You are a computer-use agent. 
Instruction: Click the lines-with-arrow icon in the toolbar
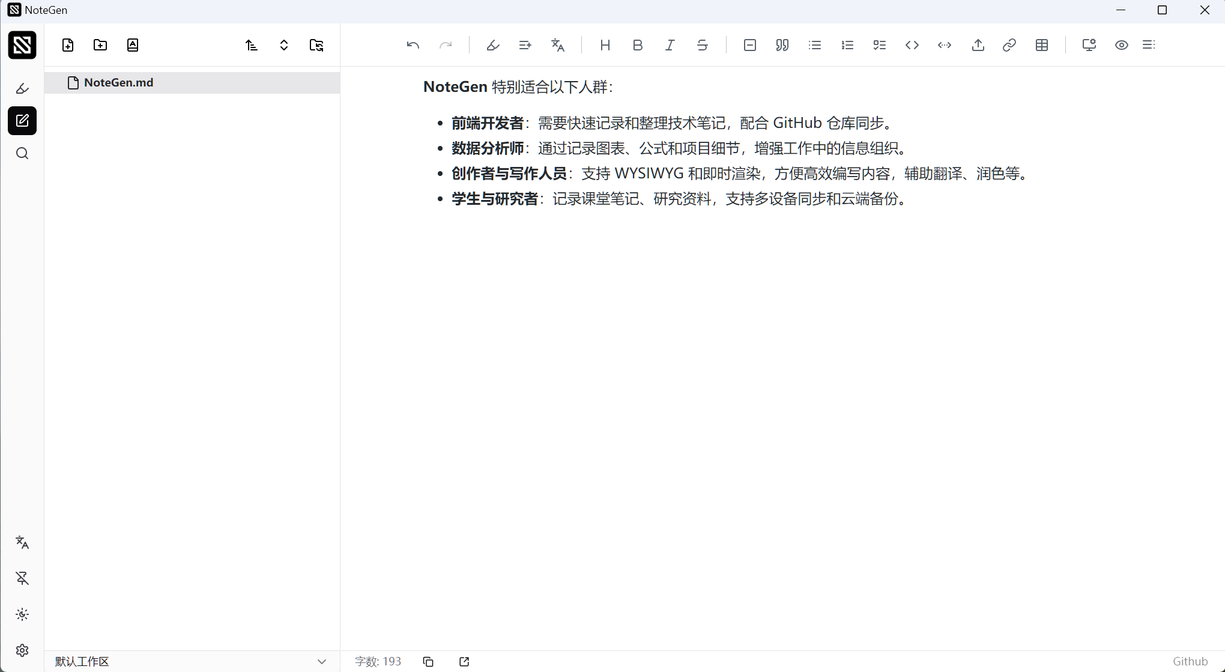525,45
